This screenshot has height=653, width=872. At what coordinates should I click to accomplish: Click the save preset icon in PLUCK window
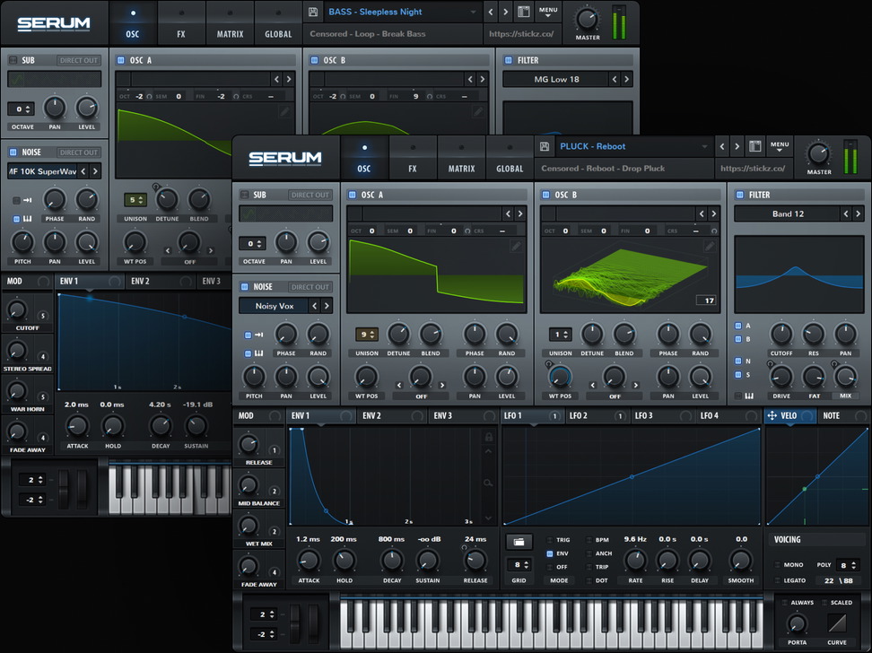[545, 146]
